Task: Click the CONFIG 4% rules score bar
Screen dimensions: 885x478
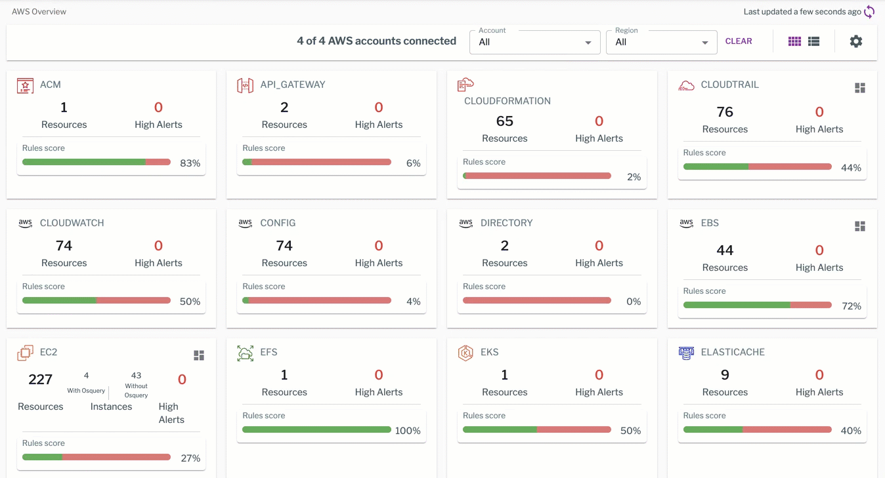Action: [316, 300]
